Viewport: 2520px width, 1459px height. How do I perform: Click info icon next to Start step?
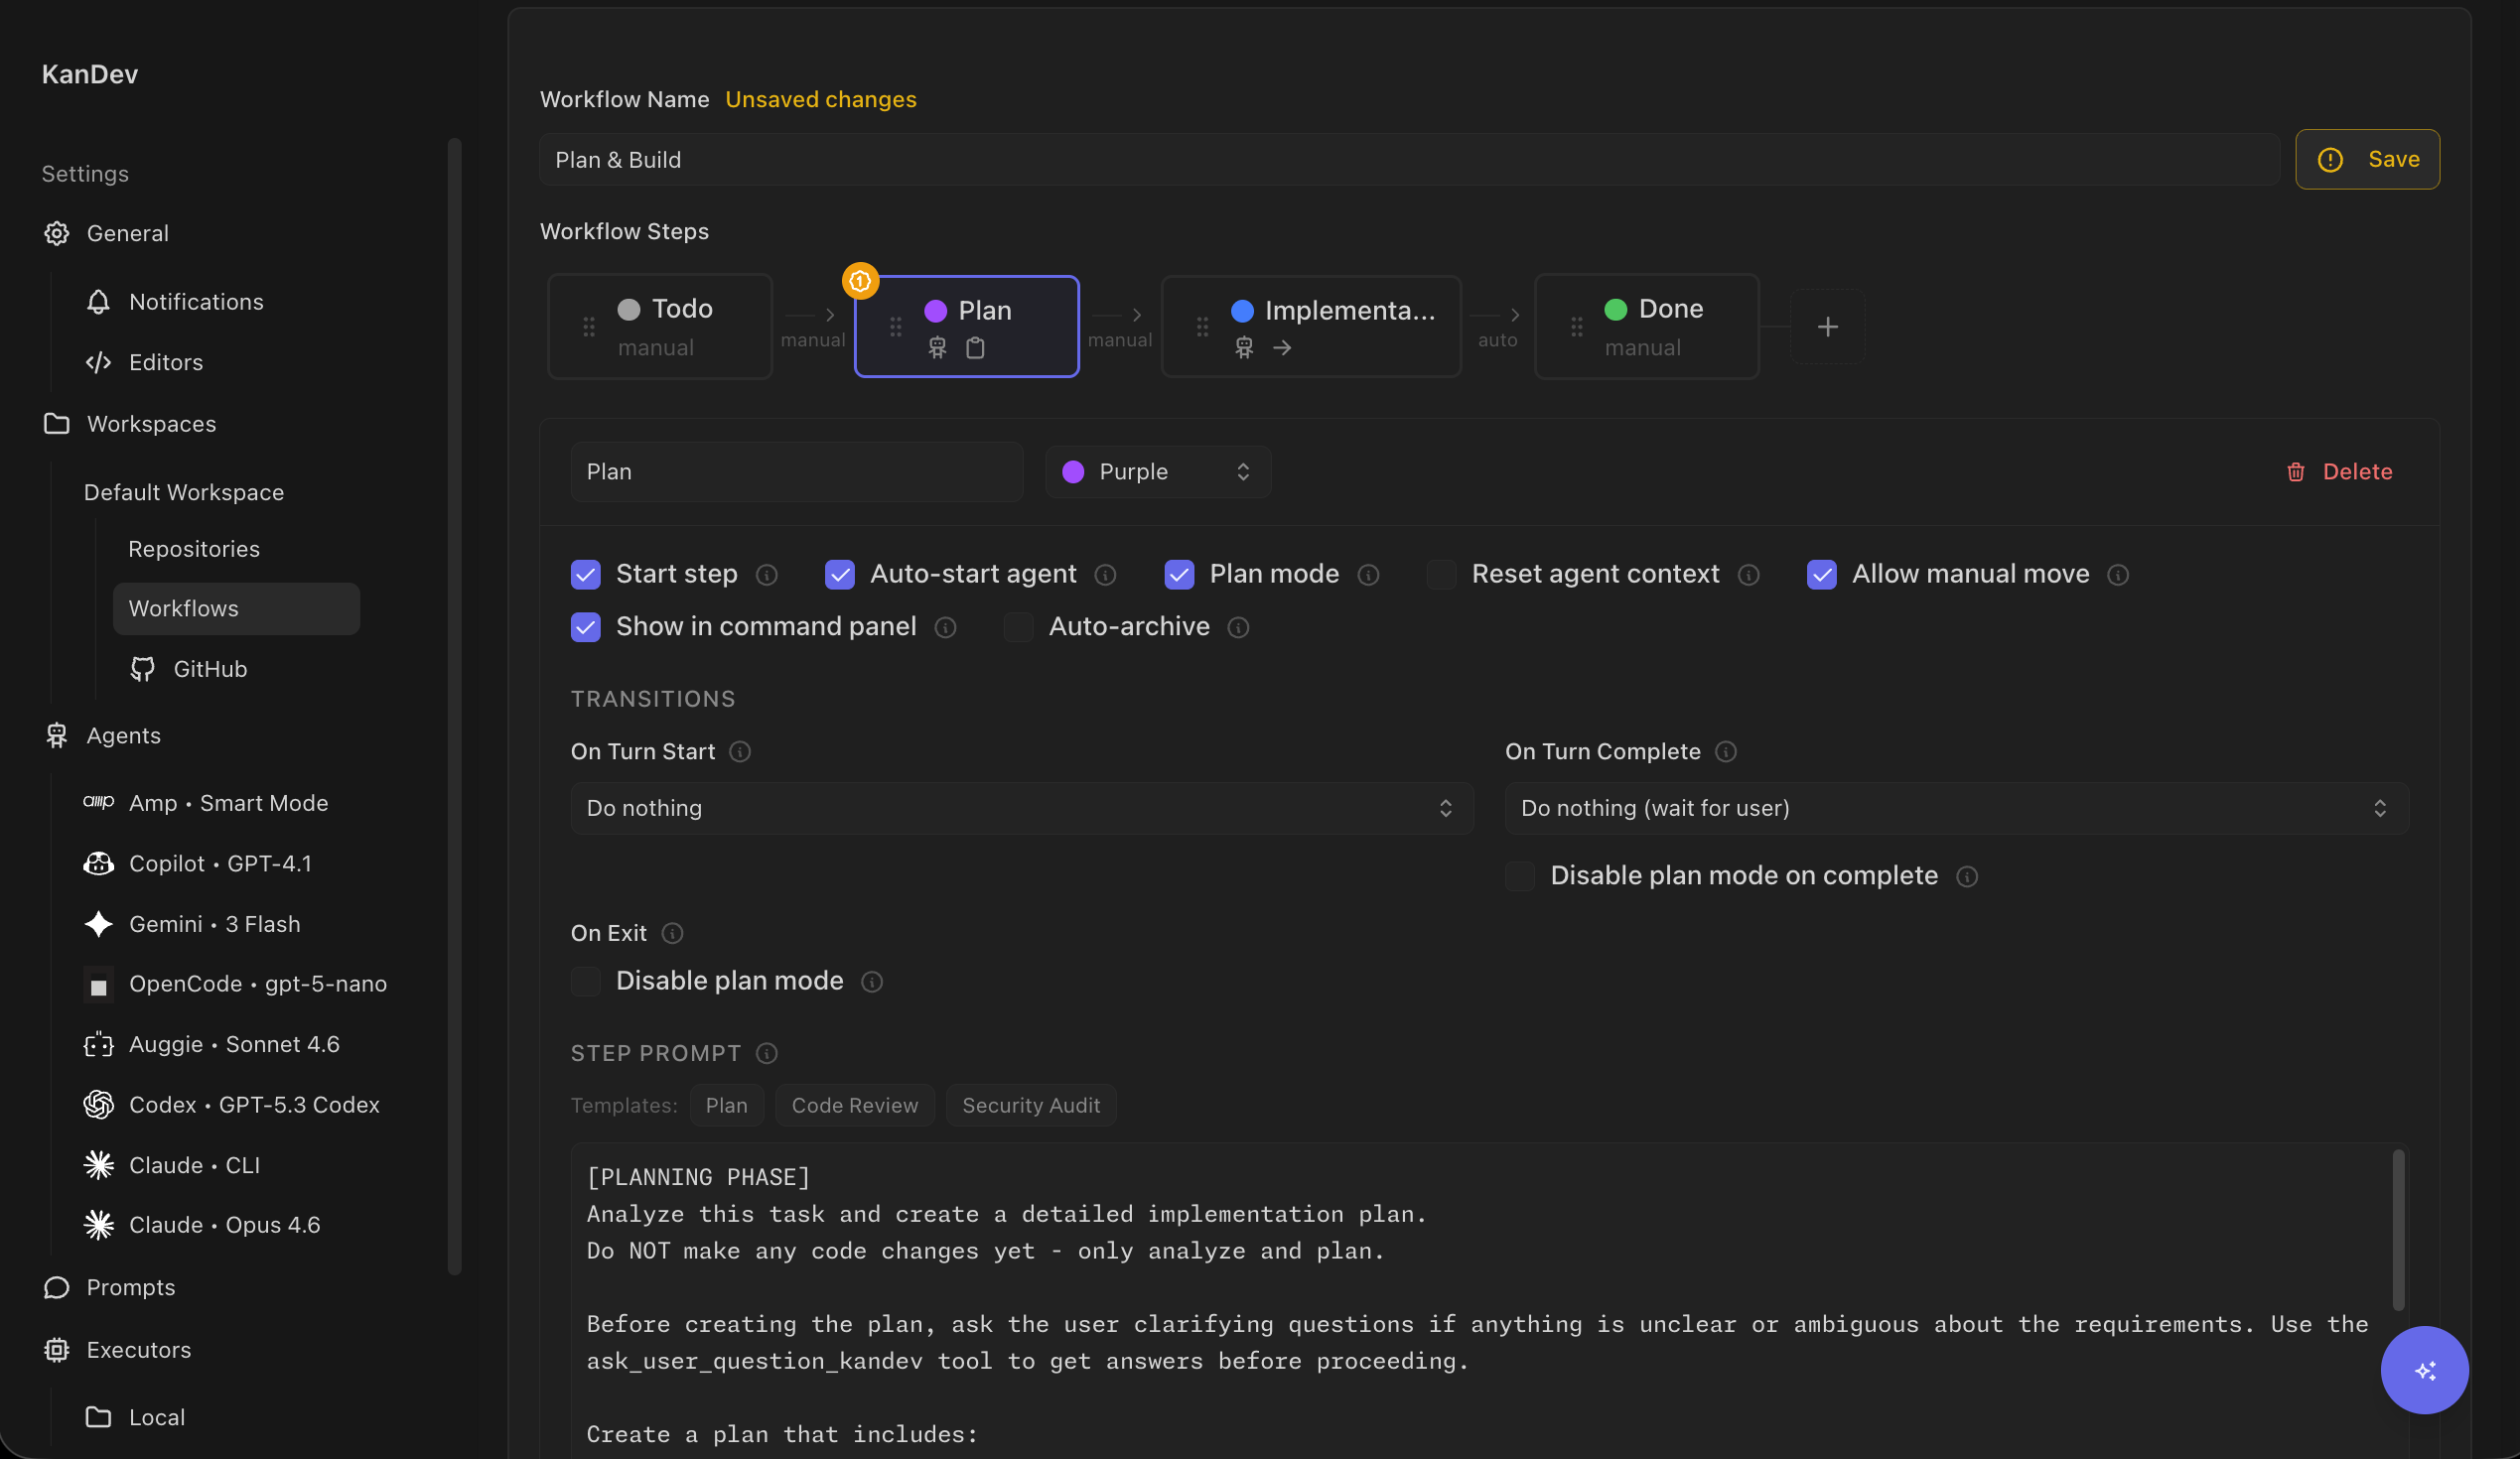point(767,575)
